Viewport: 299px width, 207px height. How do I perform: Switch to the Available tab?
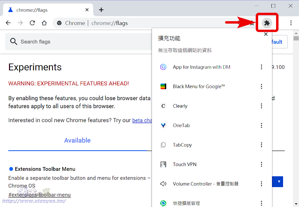[77, 140]
